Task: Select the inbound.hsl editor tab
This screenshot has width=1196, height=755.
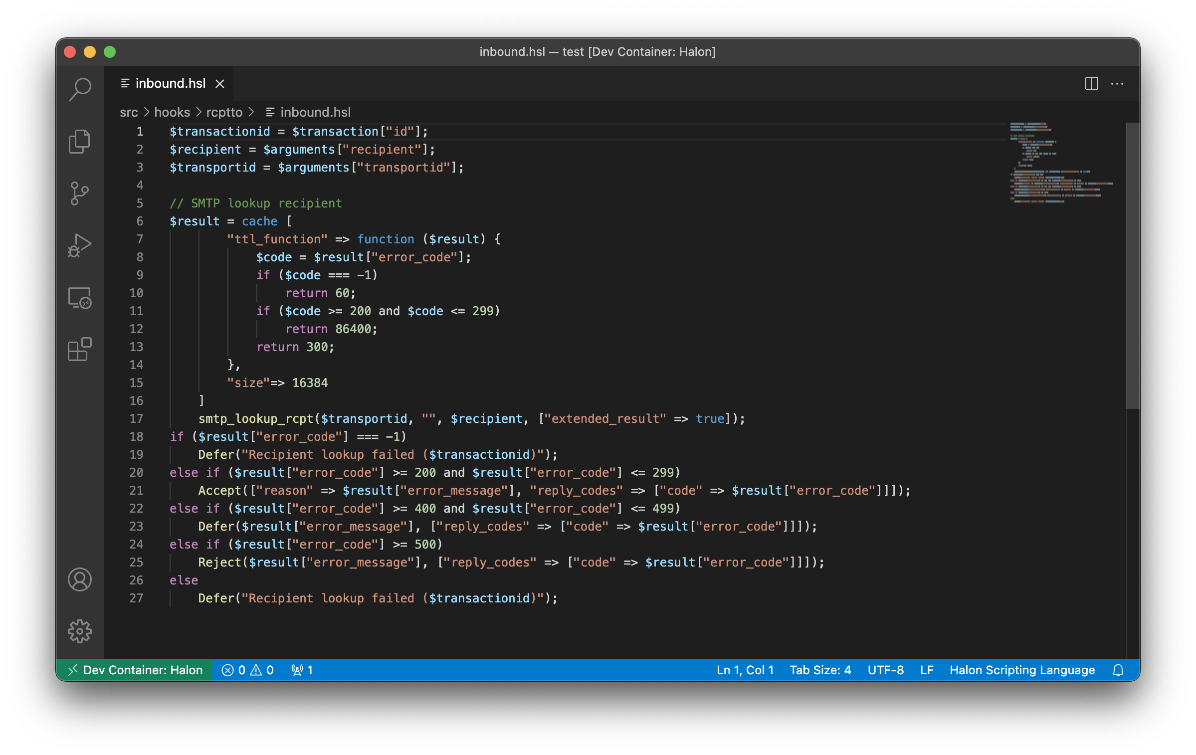Action: point(169,83)
